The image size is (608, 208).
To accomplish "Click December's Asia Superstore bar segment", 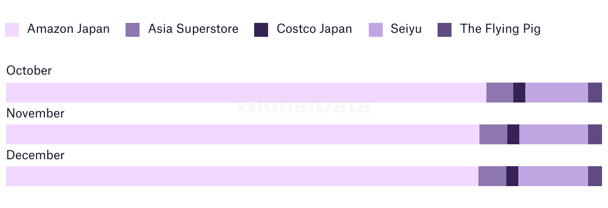I will pyautogui.click(x=492, y=176).
